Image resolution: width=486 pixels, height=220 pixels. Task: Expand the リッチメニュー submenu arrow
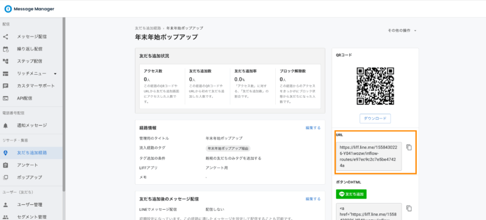[55, 74]
